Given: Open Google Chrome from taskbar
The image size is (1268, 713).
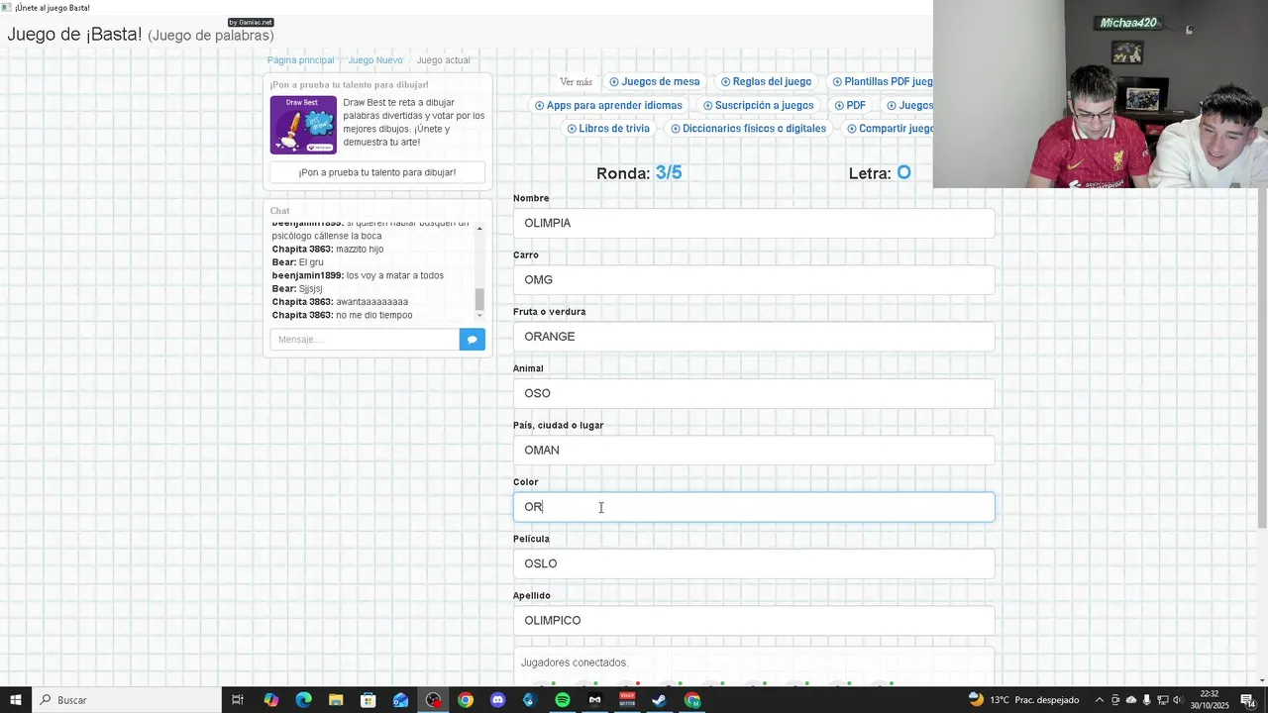Looking at the screenshot, I should click(x=466, y=700).
